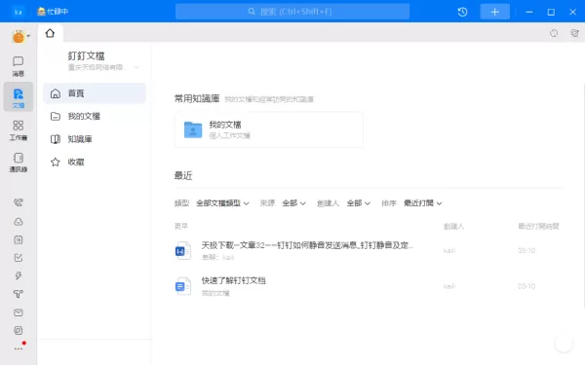Click the circular refresh icon at top right
Screen dimensions: 585x365
(x=554, y=33)
